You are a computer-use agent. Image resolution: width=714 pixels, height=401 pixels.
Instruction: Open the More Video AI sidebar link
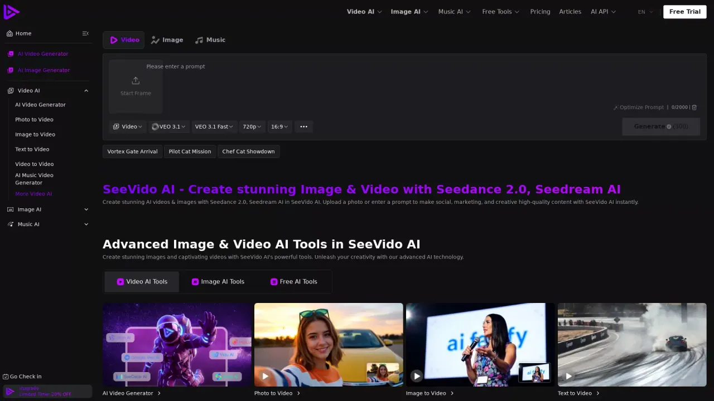33,194
